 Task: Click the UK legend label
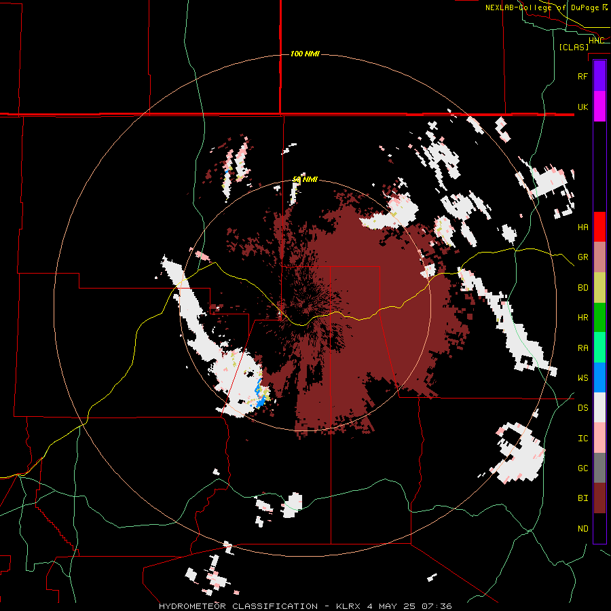point(582,107)
